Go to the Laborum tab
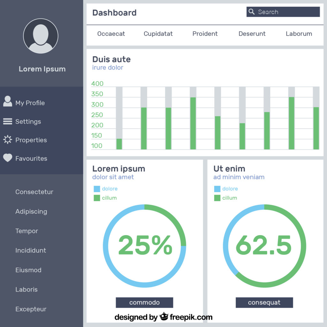327x327 pixels. tap(299, 34)
